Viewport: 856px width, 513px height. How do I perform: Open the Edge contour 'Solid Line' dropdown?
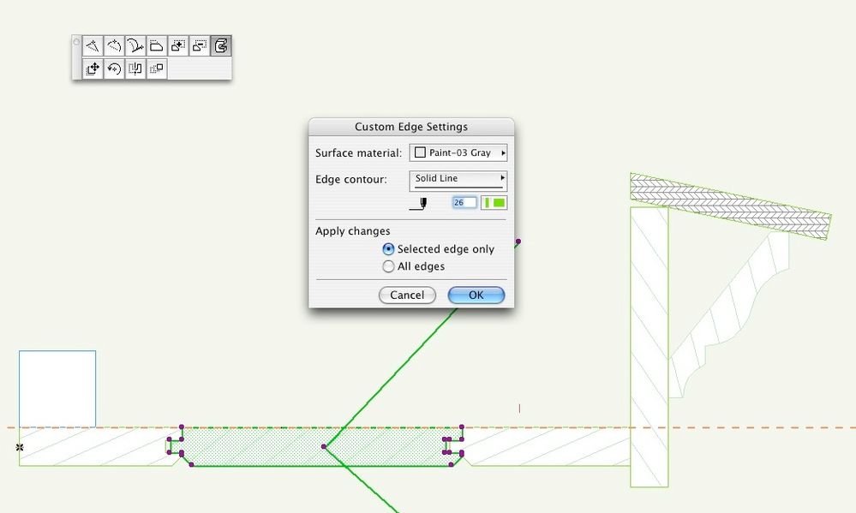(x=458, y=181)
